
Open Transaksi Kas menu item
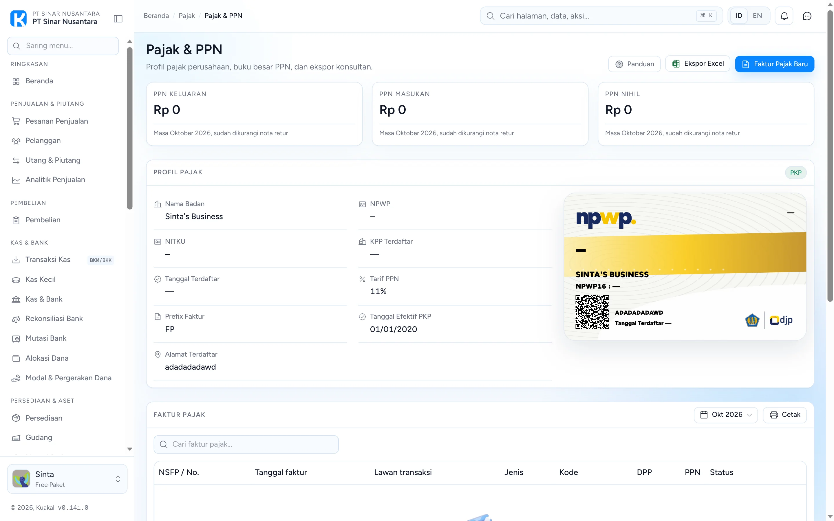pyautogui.click(x=63, y=260)
